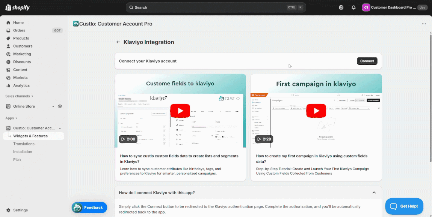Go to Orders in the sidebar

coord(19,30)
